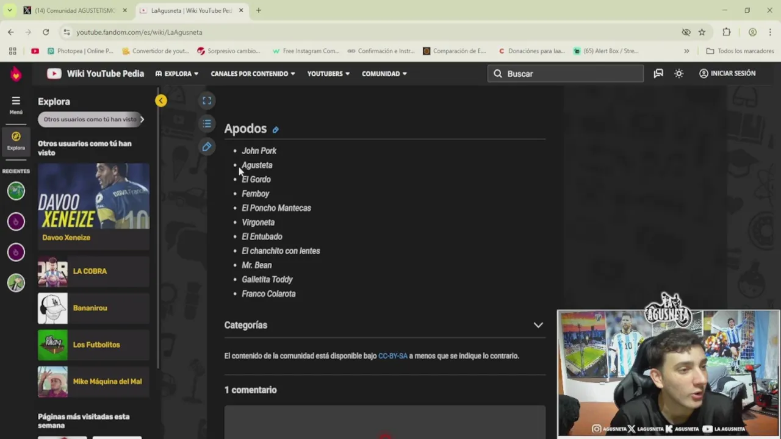Screen dimensions: 781x439
Task: Click INICIAR SESIÓN to sign in
Action: (727, 73)
